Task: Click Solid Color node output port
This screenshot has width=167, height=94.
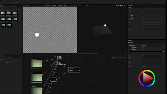Action: pos(57,79)
